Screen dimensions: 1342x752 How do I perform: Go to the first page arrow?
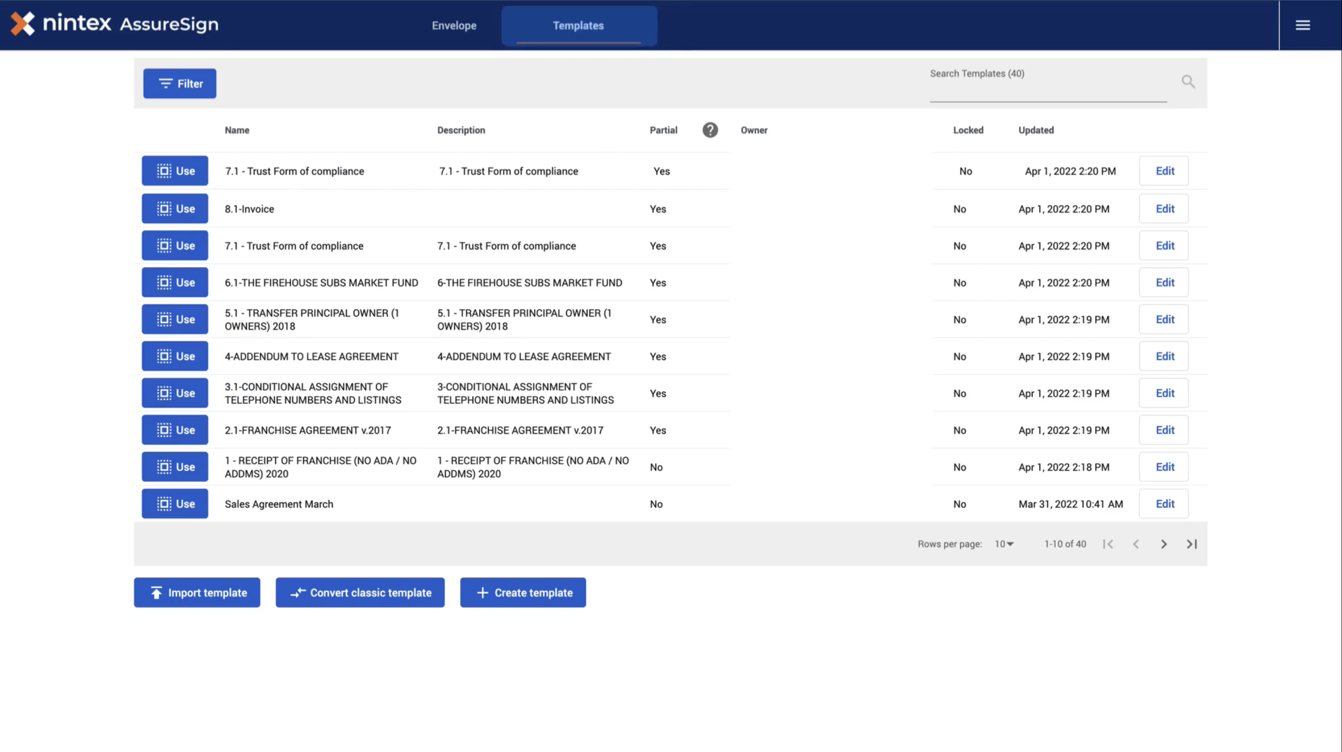point(1108,543)
